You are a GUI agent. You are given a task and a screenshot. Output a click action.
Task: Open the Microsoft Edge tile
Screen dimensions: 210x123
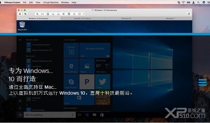tap(71, 66)
